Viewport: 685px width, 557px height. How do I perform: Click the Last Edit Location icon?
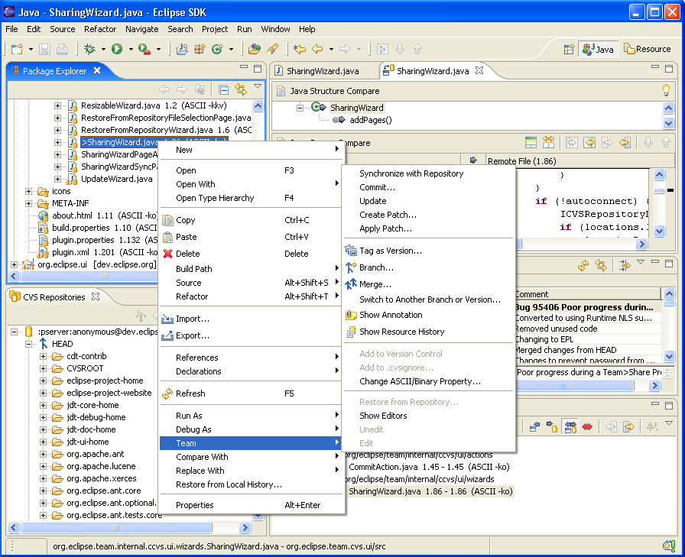(x=299, y=49)
